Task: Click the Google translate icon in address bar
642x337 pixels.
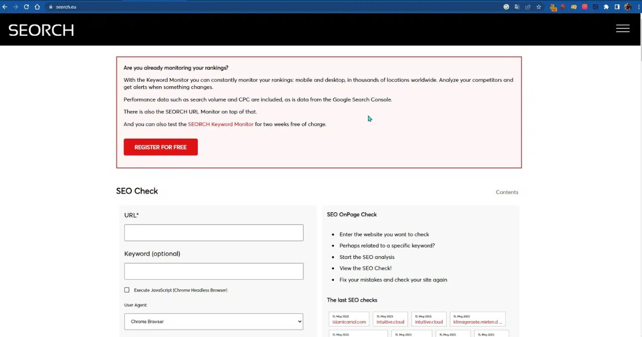Action: point(517,7)
